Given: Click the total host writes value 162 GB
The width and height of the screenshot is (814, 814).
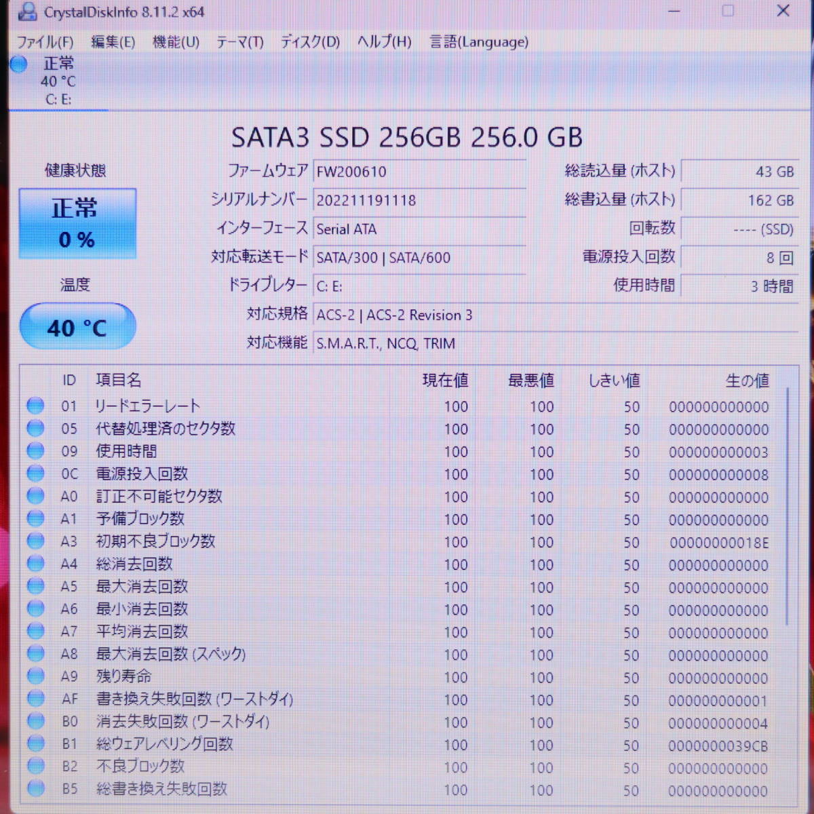Looking at the screenshot, I should pos(739,200).
